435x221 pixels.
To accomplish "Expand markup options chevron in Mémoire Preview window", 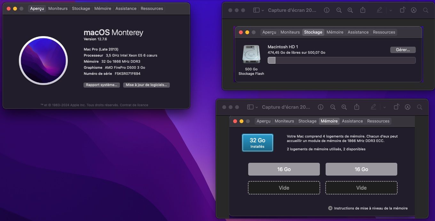I will [384, 107].
